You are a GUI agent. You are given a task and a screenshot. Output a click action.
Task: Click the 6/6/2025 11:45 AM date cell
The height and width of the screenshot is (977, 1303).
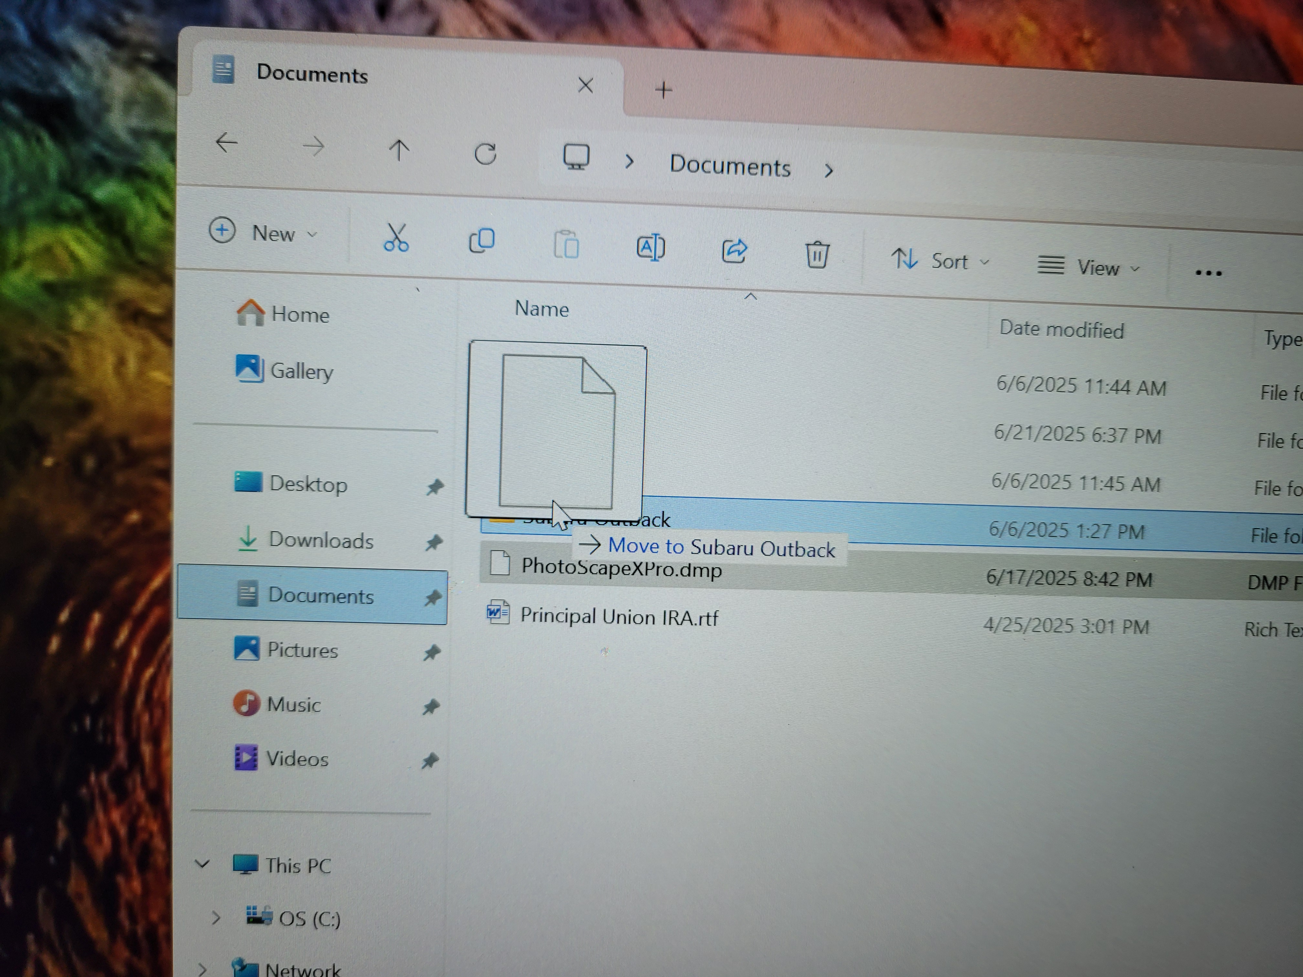(1075, 483)
